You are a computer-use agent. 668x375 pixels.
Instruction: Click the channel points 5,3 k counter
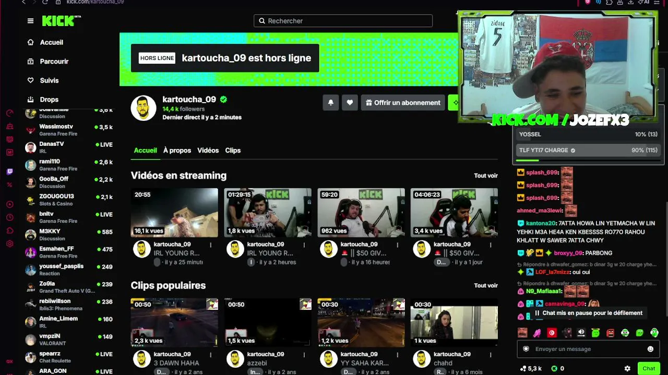point(531,369)
